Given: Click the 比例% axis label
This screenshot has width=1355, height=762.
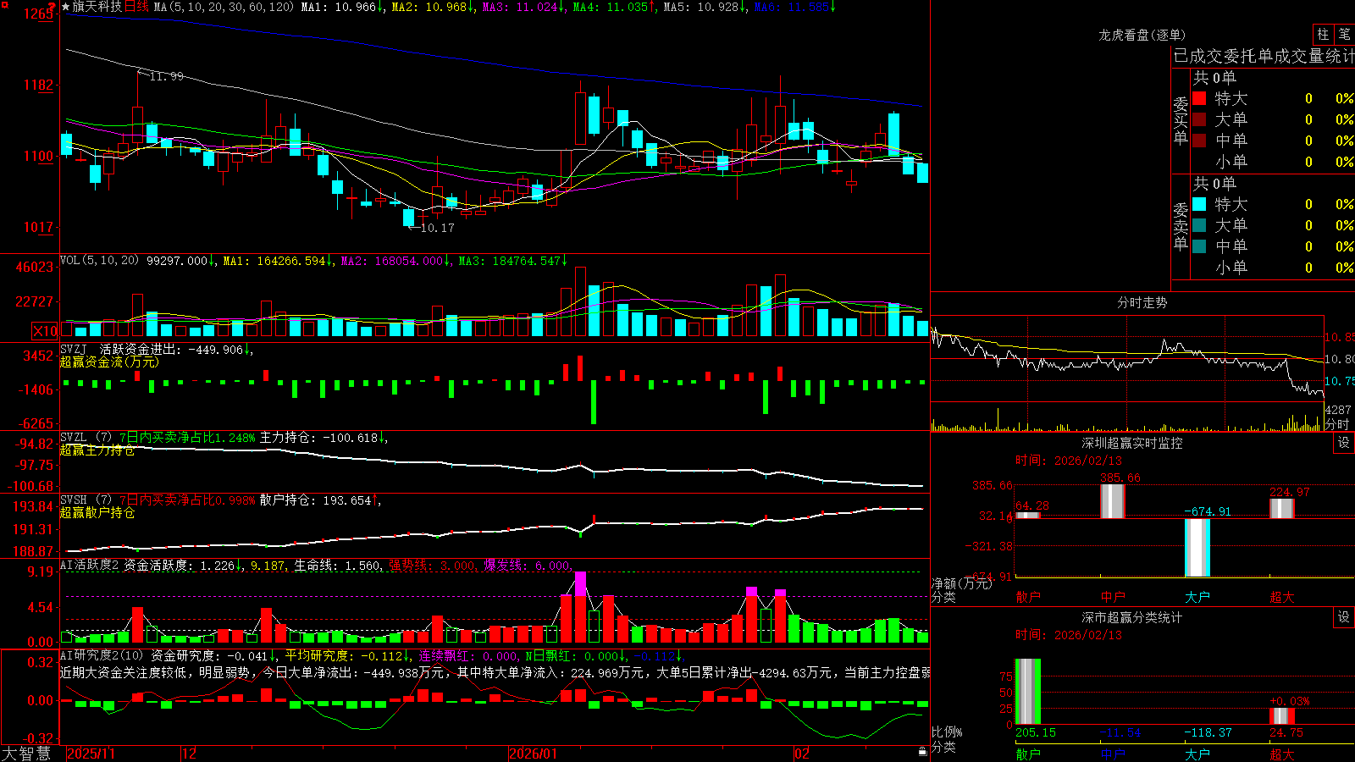Looking at the screenshot, I should click(x=947, y=732).
